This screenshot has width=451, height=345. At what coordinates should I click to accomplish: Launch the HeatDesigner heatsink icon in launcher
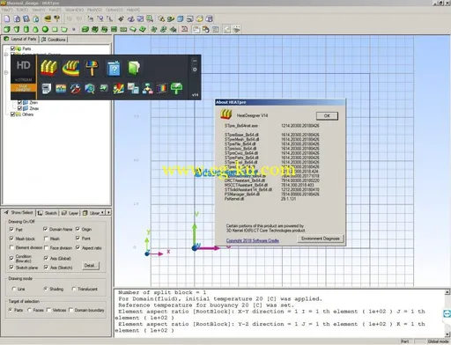[x=48, y=68]
